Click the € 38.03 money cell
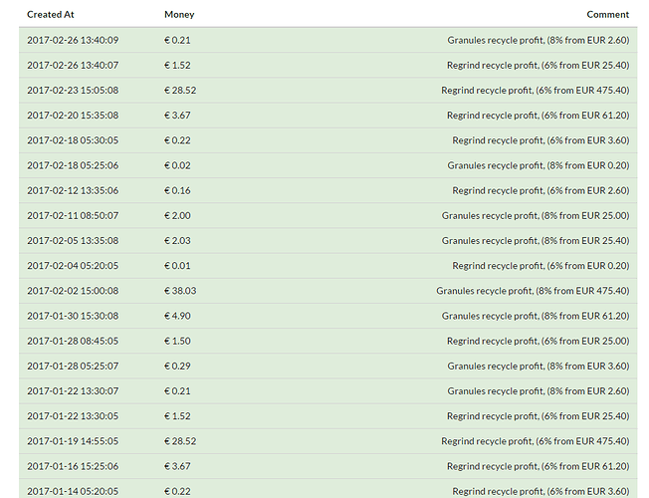The image size is (649, 498). pos(180,291)
